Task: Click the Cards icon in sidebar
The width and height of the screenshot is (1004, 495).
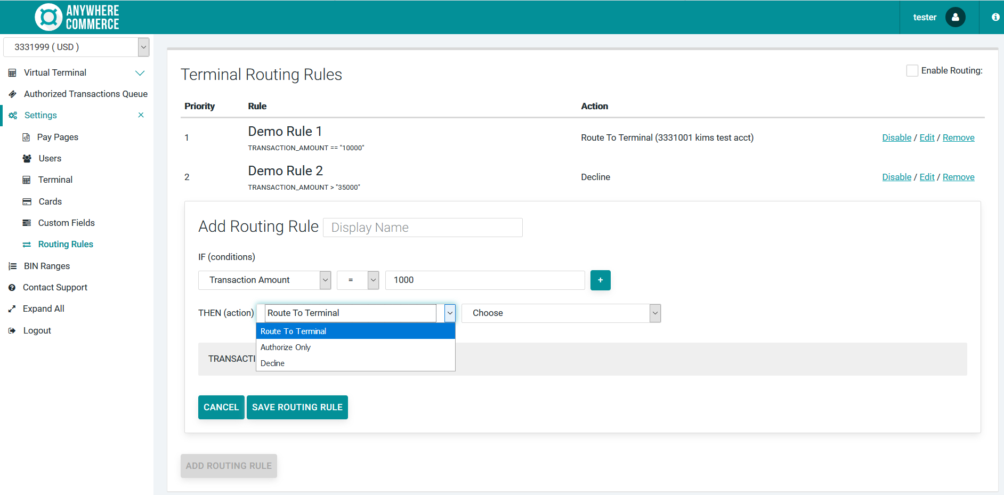Action: (x=27, y=202)
